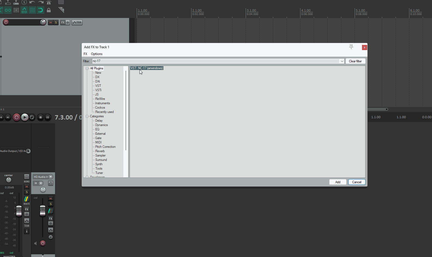The height and width of the screenshot is (257, 432).
Task: Toggle snap magnet icon in toolbar
Action: (x=41, y=10)
